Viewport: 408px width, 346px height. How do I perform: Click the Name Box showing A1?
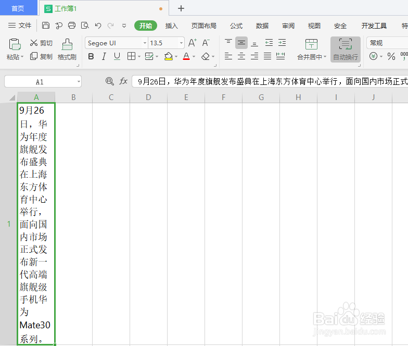coord(43,82)
